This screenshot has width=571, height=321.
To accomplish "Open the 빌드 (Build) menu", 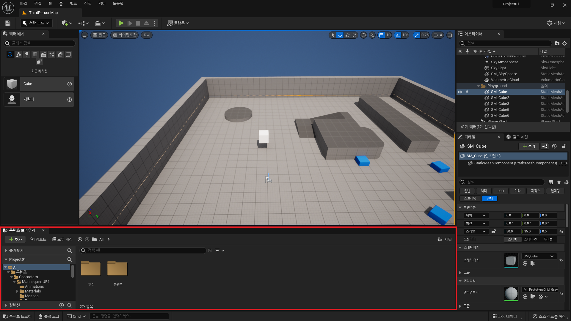I will click(73, 4).
